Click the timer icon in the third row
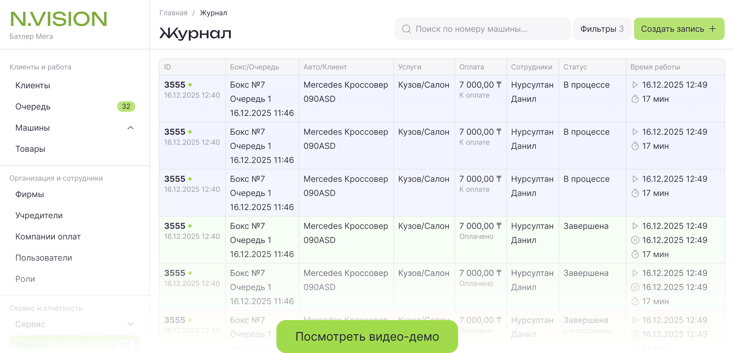 coord(635,193)
